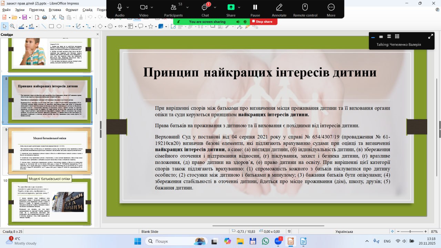
Task: Select slide 9 thumbnail Моделі батьківської опіки
Action: pyautogui.click(x=50, y=151)
